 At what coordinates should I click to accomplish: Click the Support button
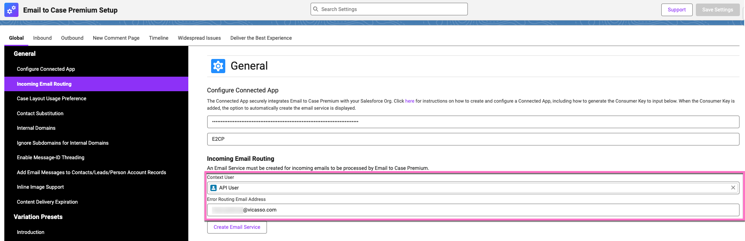point(677,10)
